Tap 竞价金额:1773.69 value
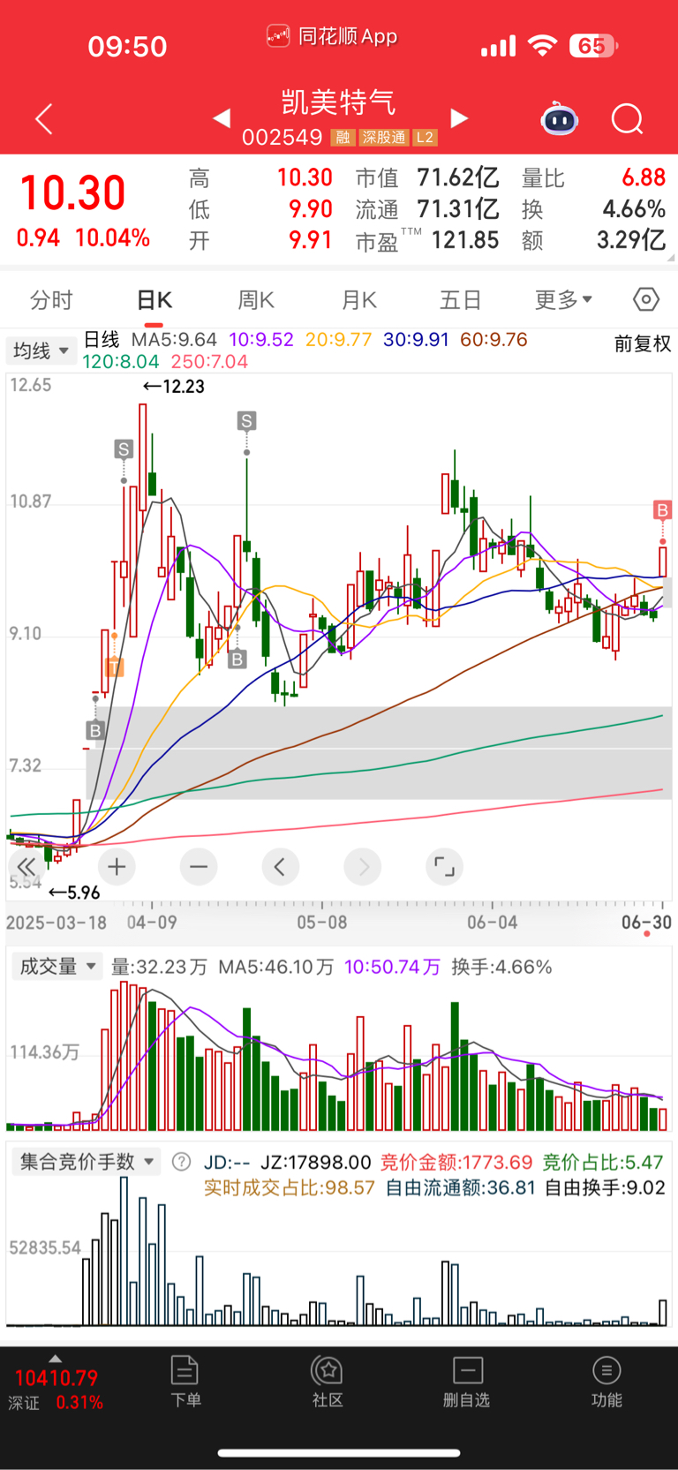The height and width of the screenshot is (1470, 678). 456,1163
